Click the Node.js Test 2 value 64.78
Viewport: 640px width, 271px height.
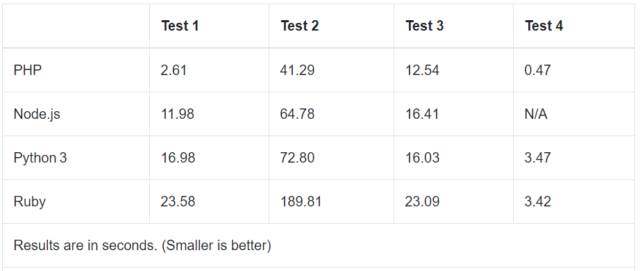297,114
